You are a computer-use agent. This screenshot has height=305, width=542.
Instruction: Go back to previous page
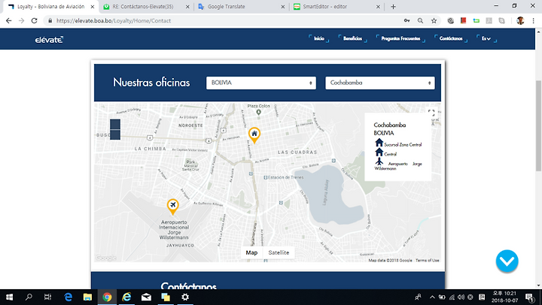8,21
